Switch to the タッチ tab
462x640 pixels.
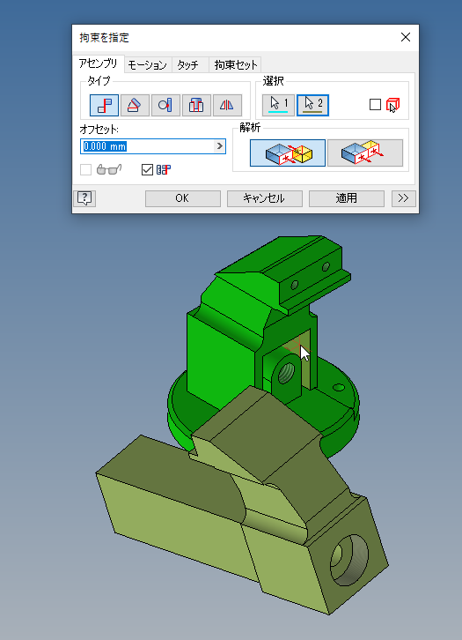tap(187, 65)
